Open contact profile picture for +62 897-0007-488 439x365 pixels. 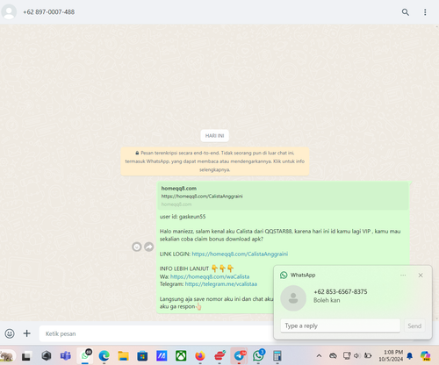pyautogui.click(x=9, y=12)
